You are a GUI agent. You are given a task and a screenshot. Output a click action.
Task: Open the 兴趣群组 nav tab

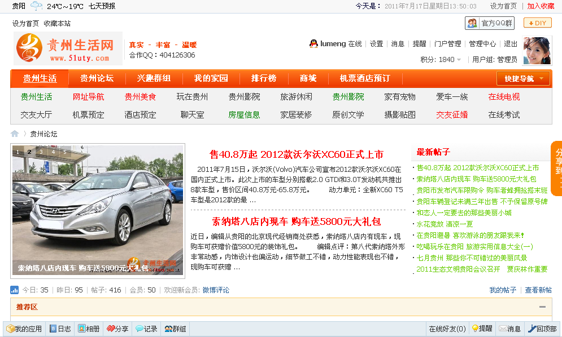pyautogui.click(x=154, y=78)
